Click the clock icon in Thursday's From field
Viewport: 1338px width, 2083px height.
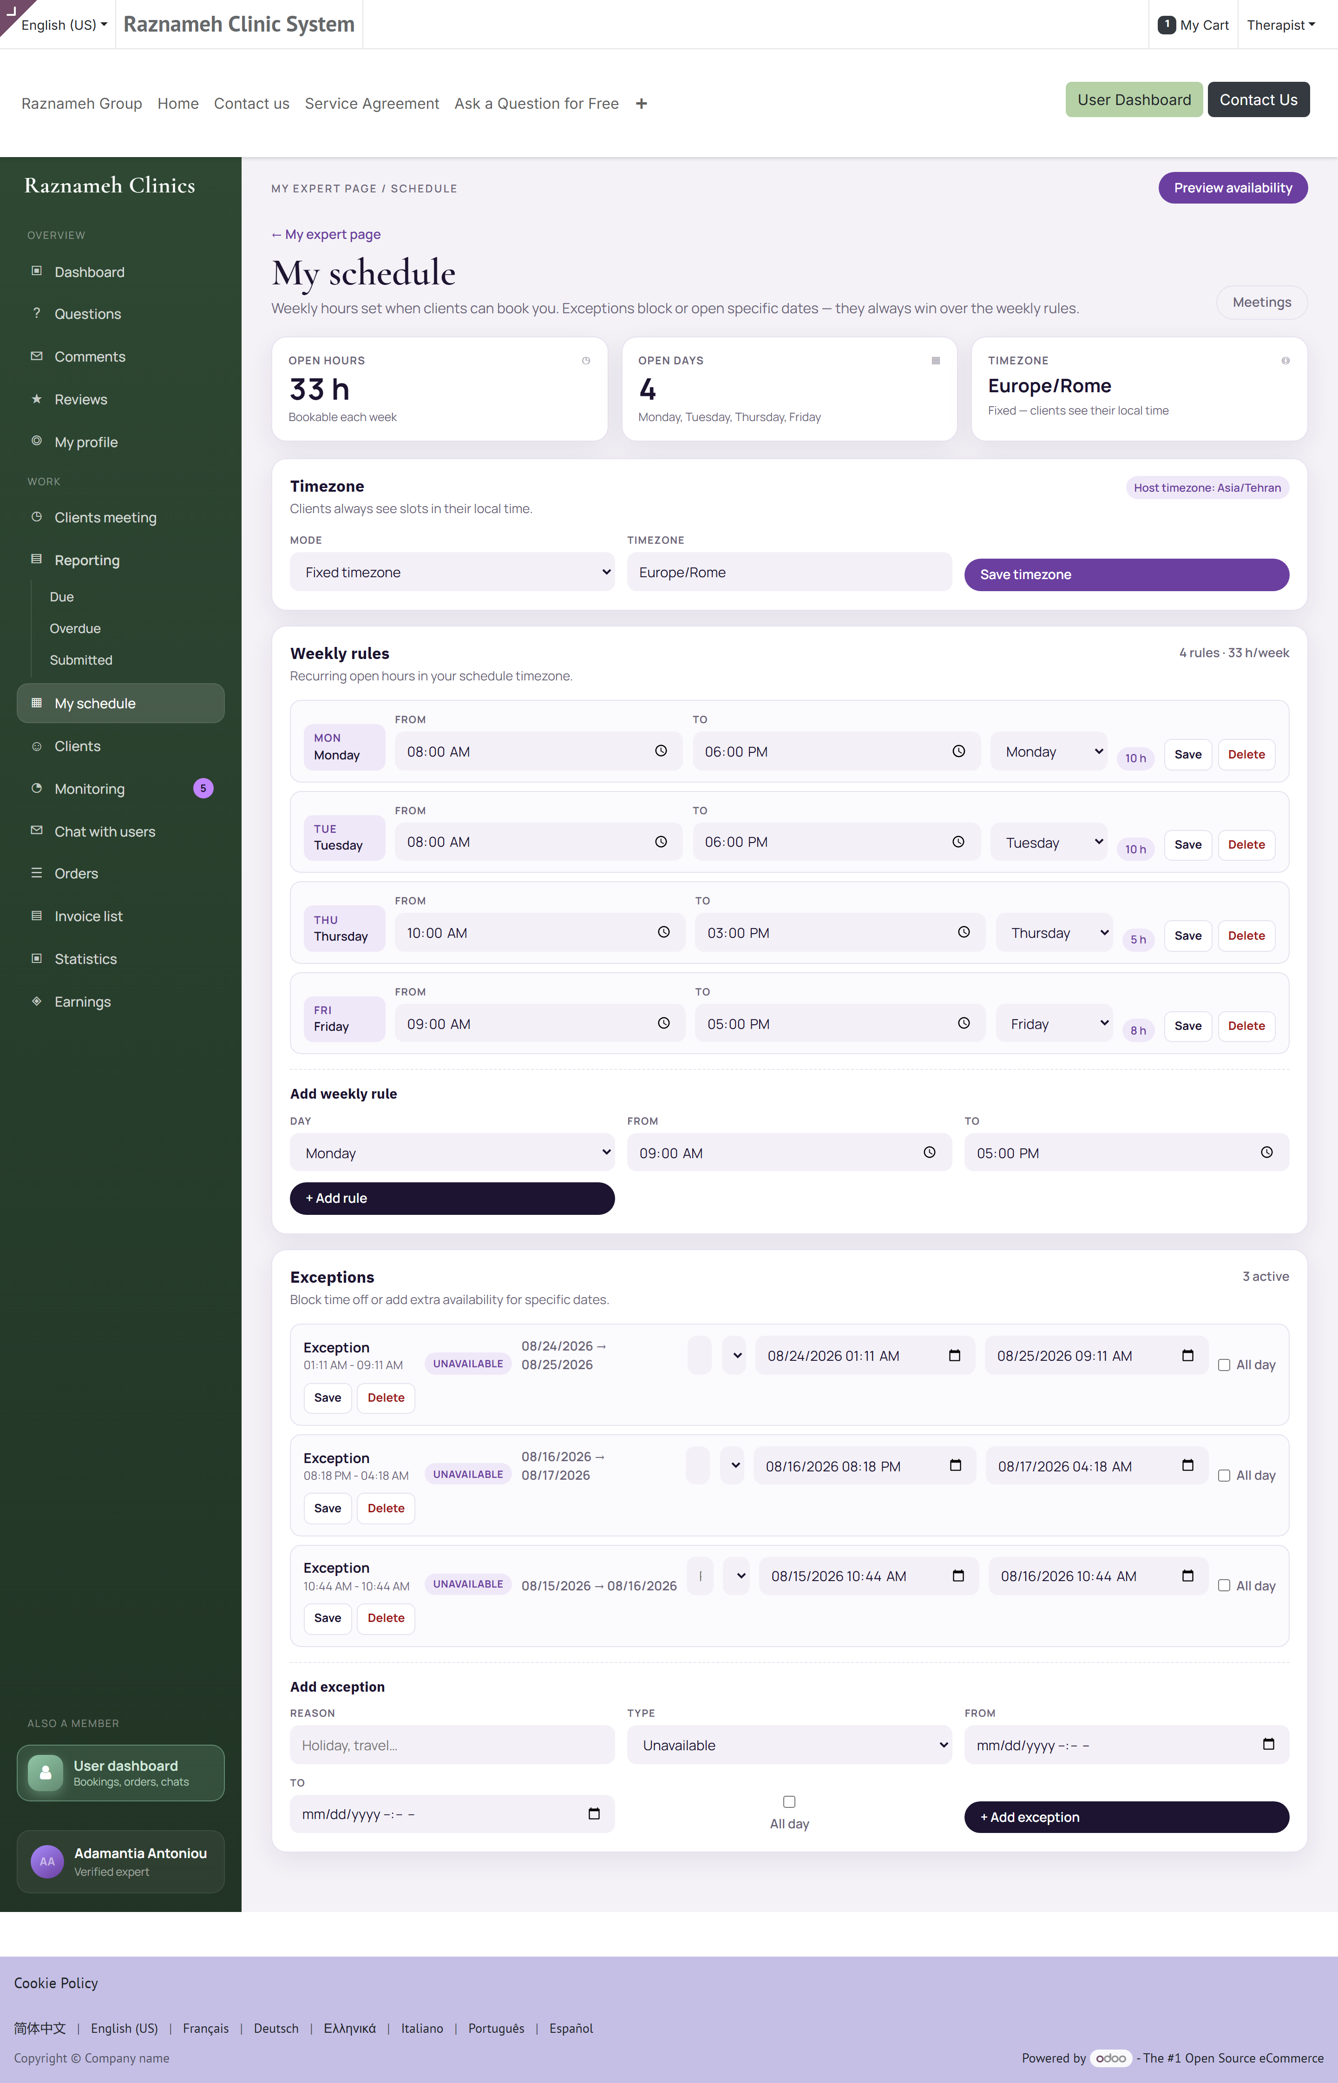(664, 931)
